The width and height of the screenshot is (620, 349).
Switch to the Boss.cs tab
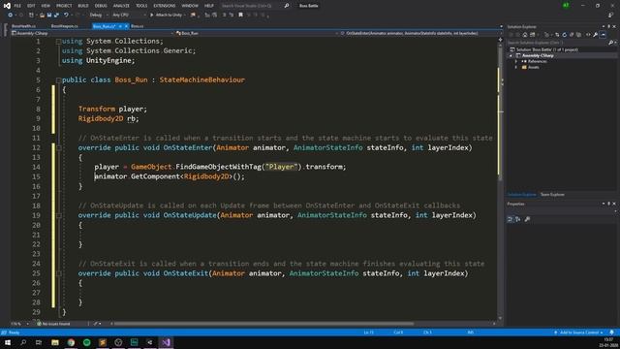point(138,26)
